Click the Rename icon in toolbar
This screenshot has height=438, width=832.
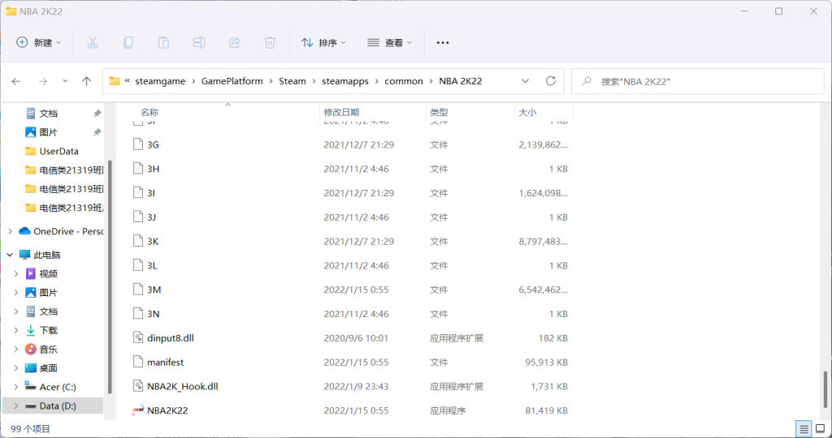tap(199, 43)
